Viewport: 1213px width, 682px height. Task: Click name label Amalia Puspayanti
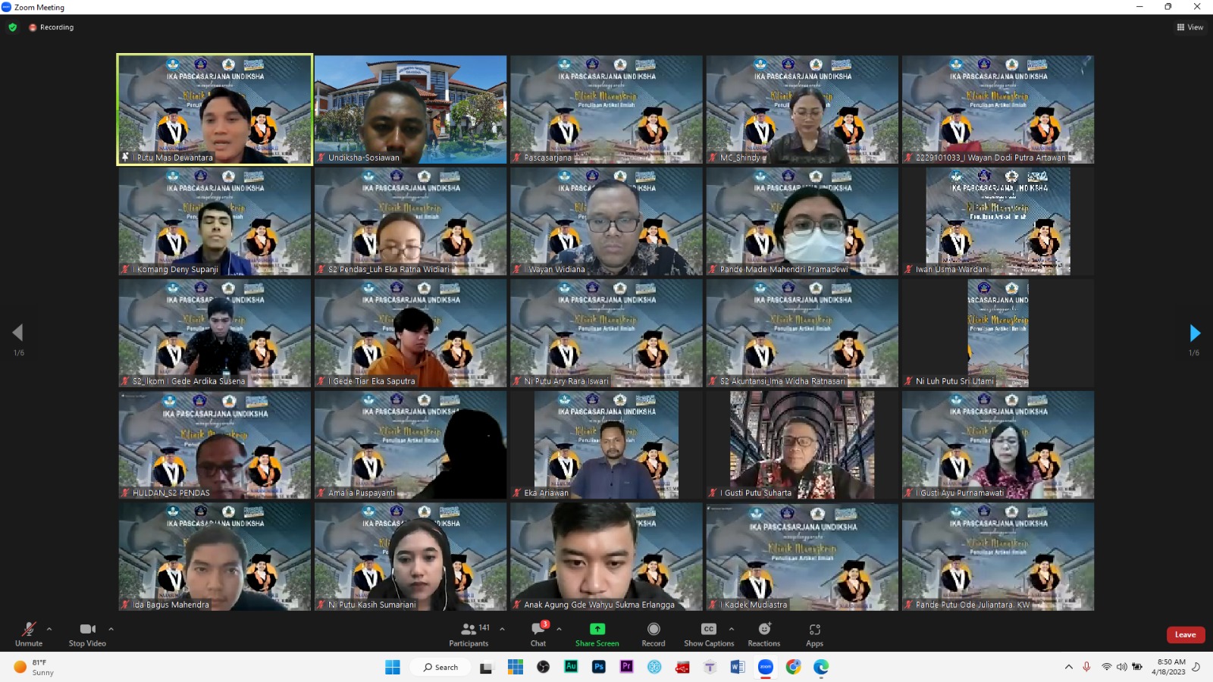click(362, 493)
